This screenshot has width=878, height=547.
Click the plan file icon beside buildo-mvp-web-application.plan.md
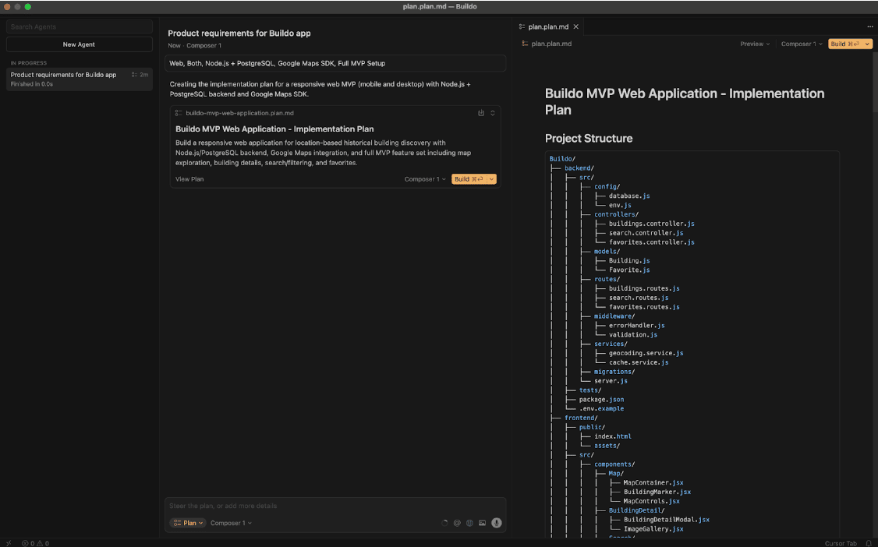(x=179, y=113)
